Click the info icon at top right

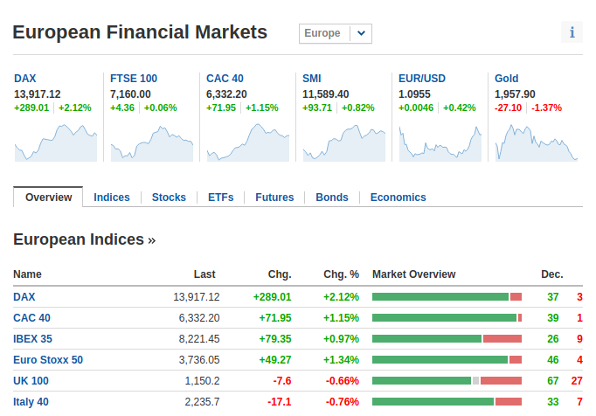572,32
